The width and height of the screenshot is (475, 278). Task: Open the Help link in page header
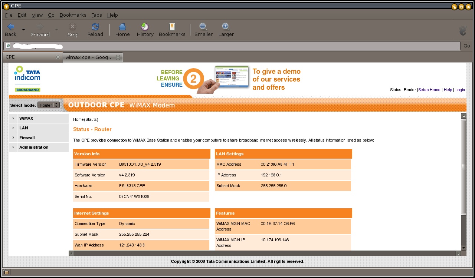tap(448, 90)
